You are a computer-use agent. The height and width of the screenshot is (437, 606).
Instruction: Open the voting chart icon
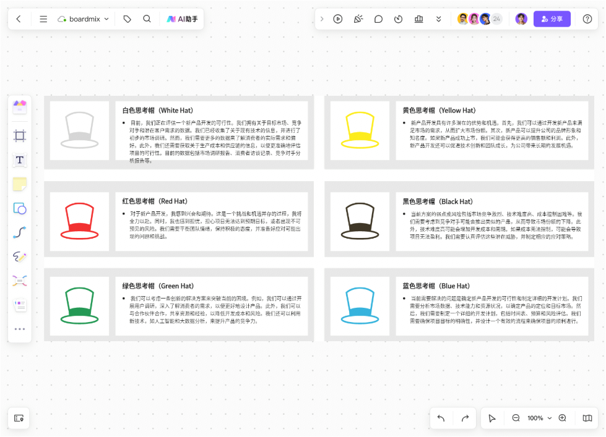418,19
